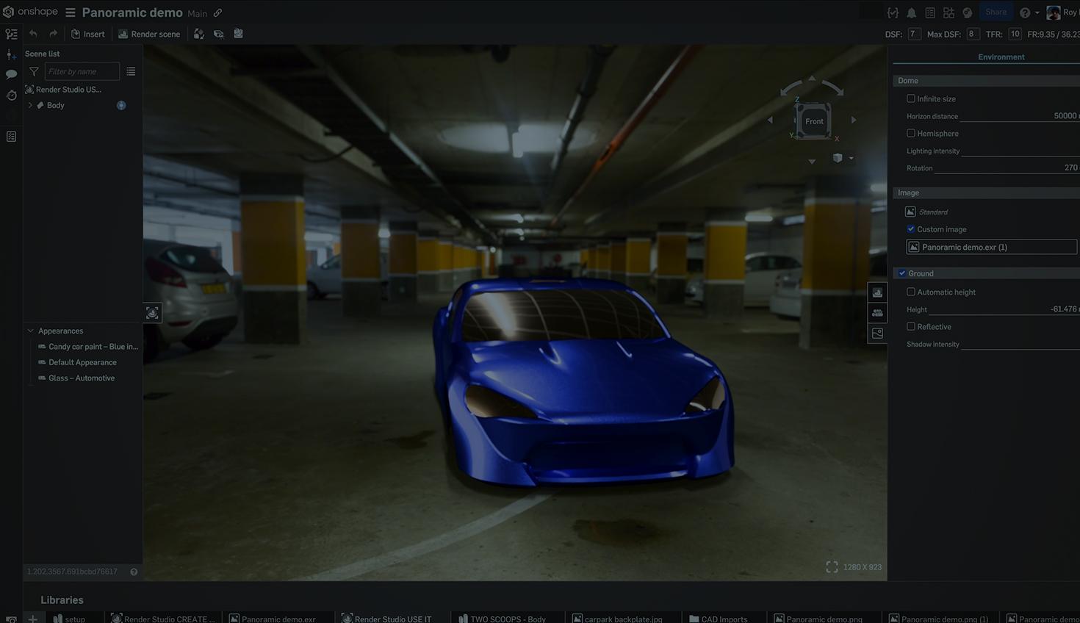Enable the Infinite size checkbox
The image size is (1080, 623).
coord(910,98)
